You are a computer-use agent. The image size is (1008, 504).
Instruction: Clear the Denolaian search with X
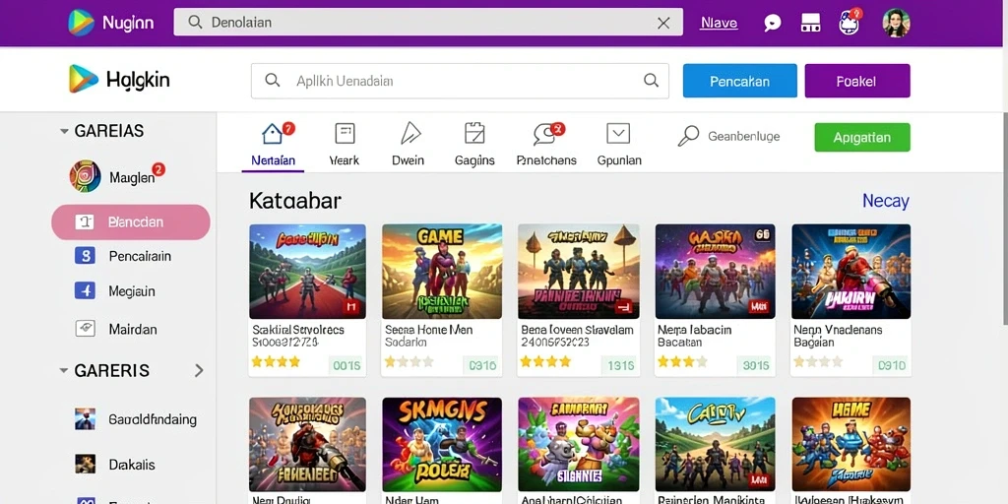click(663, 23)
